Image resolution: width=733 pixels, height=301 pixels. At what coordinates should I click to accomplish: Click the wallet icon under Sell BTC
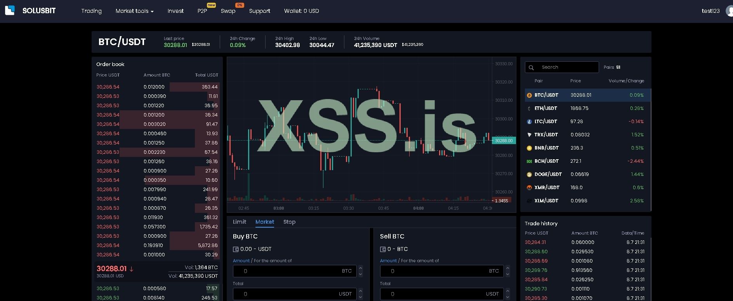tap(383, 249)
